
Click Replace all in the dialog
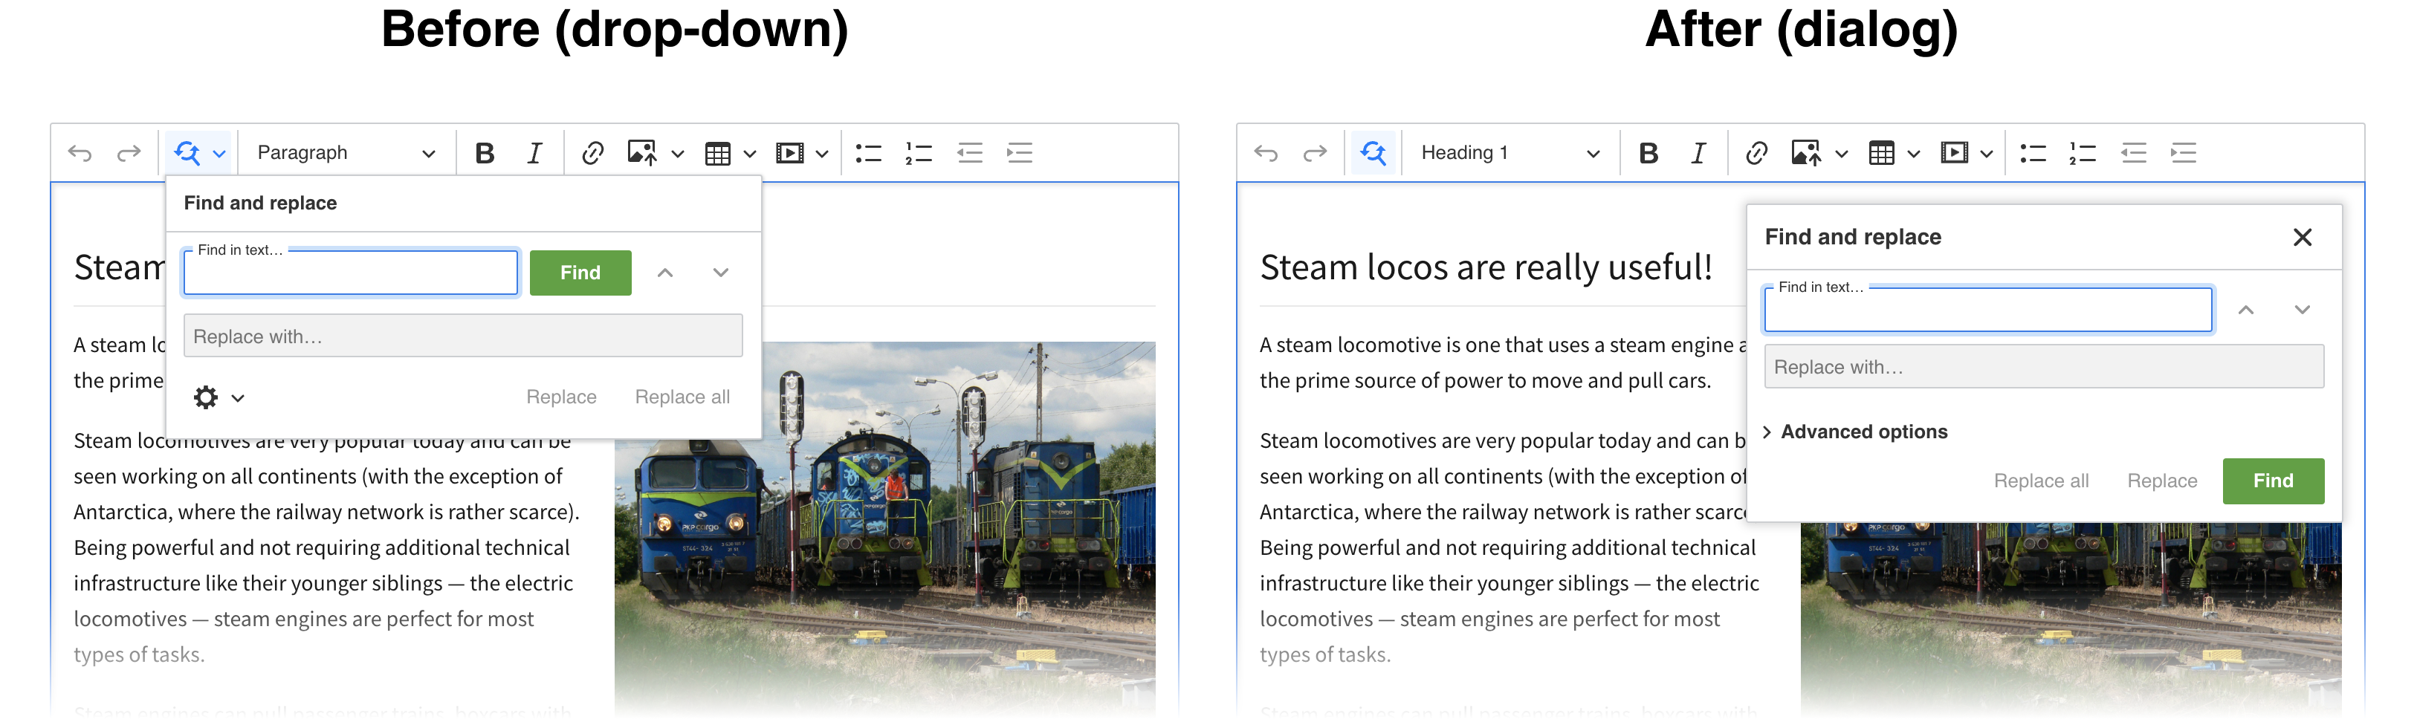pos(2041,480)
